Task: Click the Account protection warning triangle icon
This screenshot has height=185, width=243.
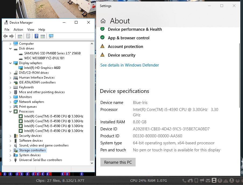Action: click(103, 46)
